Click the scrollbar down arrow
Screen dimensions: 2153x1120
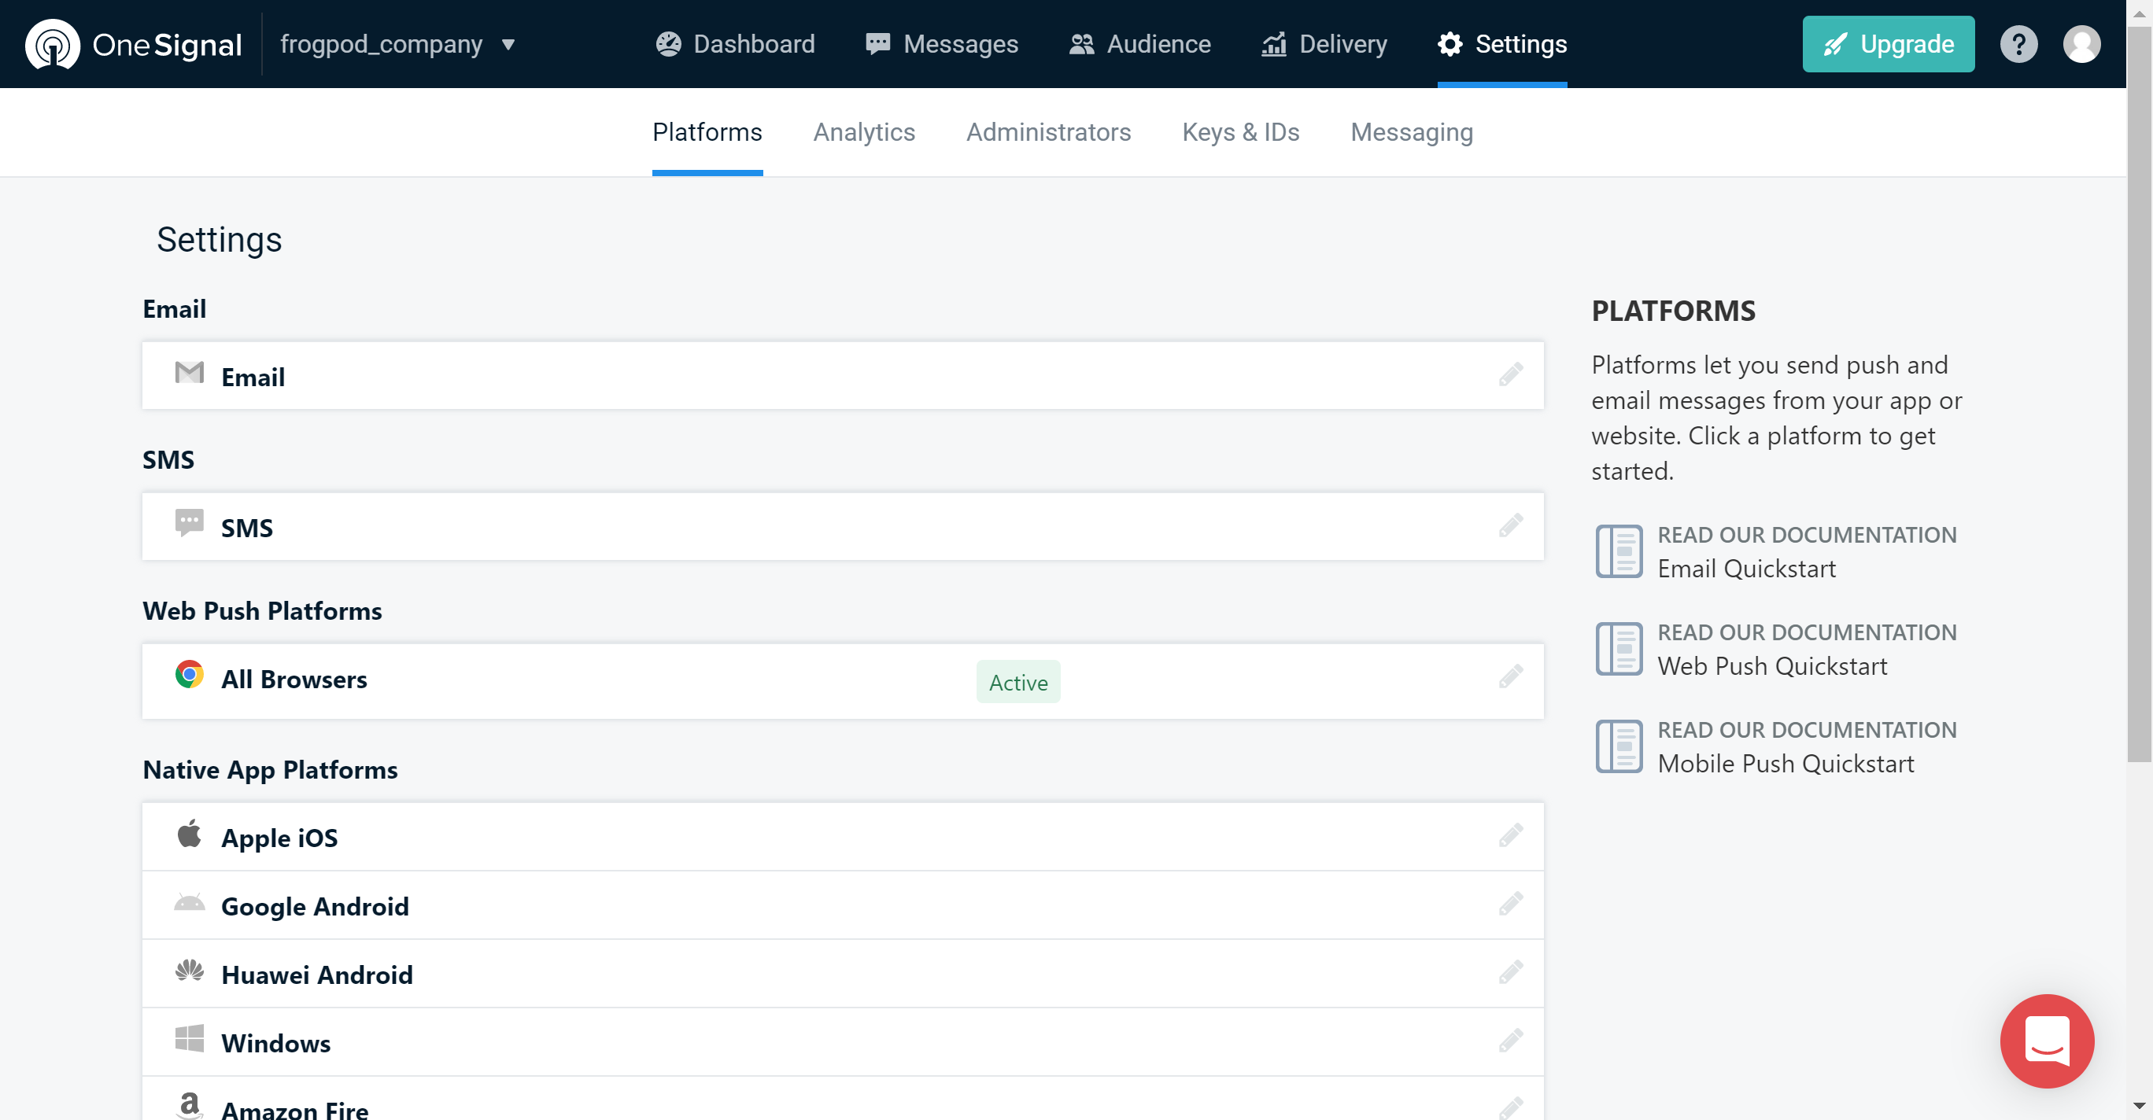click(2140, 1107)
